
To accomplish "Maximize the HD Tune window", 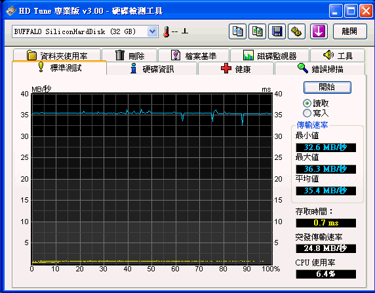I will 351,10.
